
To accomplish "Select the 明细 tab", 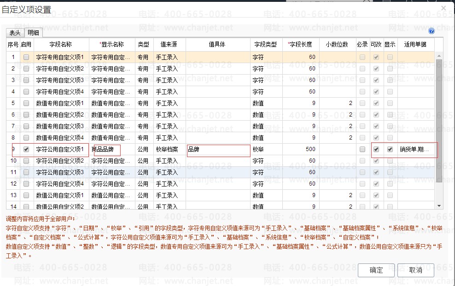I will pos(33,32).
